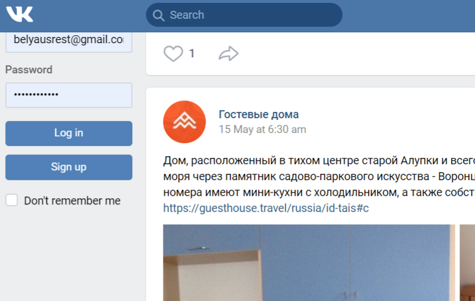Click the Don't remember me label
Viewport: 475px width, 301px height.
coord(72,200)
